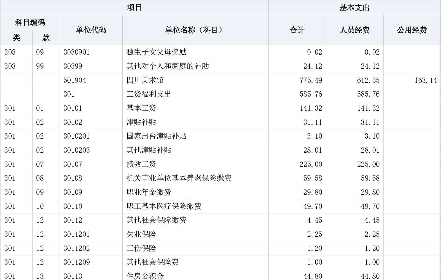Screen dimensions: 441x280
Task: Click 合计 value 141.32
Action: click(x=311, y=108)
